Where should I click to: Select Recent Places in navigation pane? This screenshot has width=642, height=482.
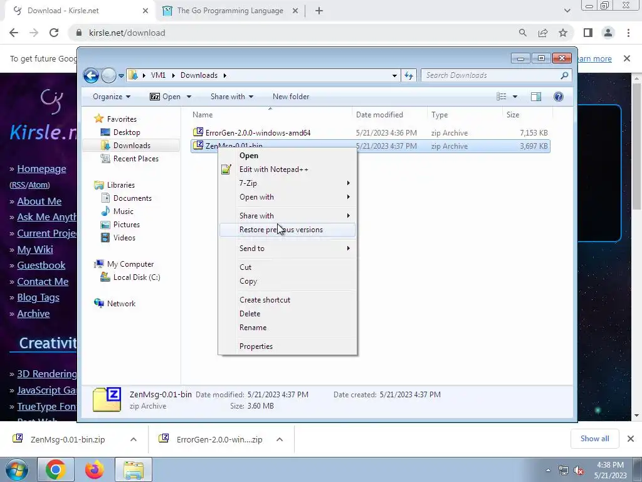coord(135,159)
